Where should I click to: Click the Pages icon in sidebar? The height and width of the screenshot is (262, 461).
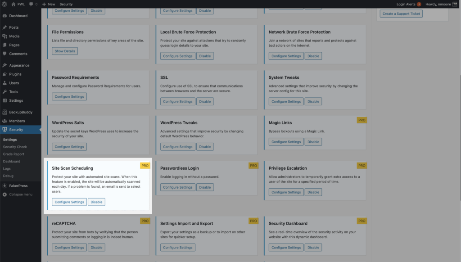coord(5,45)
